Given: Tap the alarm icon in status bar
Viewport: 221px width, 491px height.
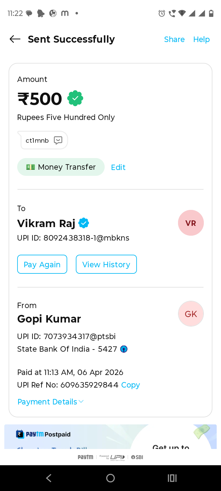Looking at the screenshot, I should point(161,13).
